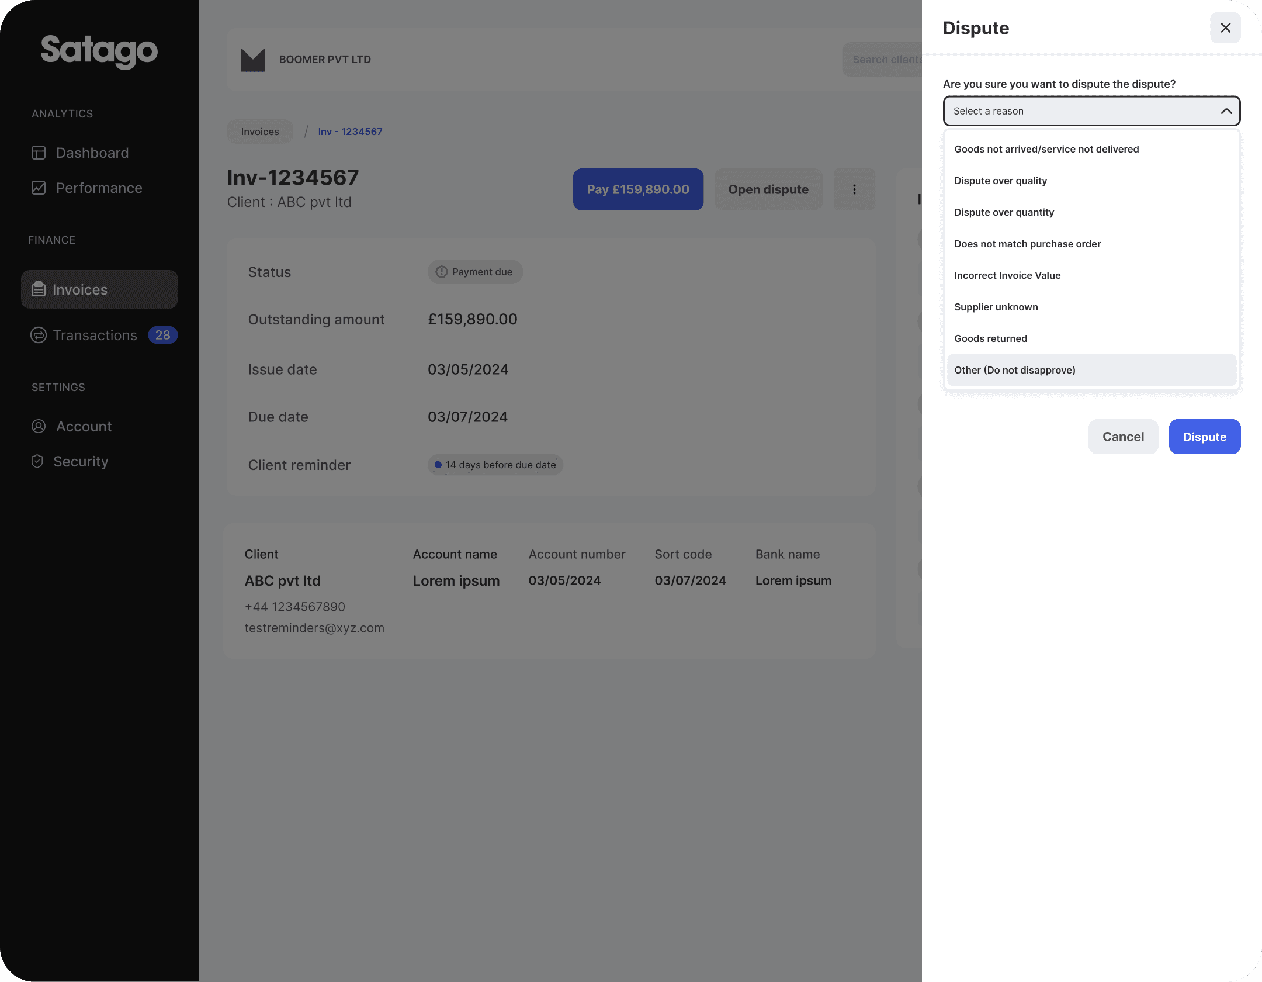Select Dispute over quality reason
The height and width of the screenshot is (982, 1262).
[1000, 181]
